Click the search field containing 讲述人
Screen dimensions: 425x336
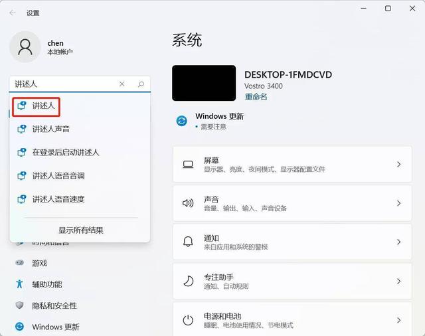[x=63, y=84]
